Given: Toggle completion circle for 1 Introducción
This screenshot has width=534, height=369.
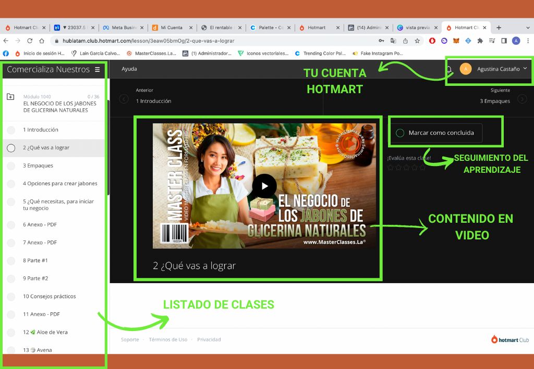Looking at the screenshot, I should pos(11,130).
